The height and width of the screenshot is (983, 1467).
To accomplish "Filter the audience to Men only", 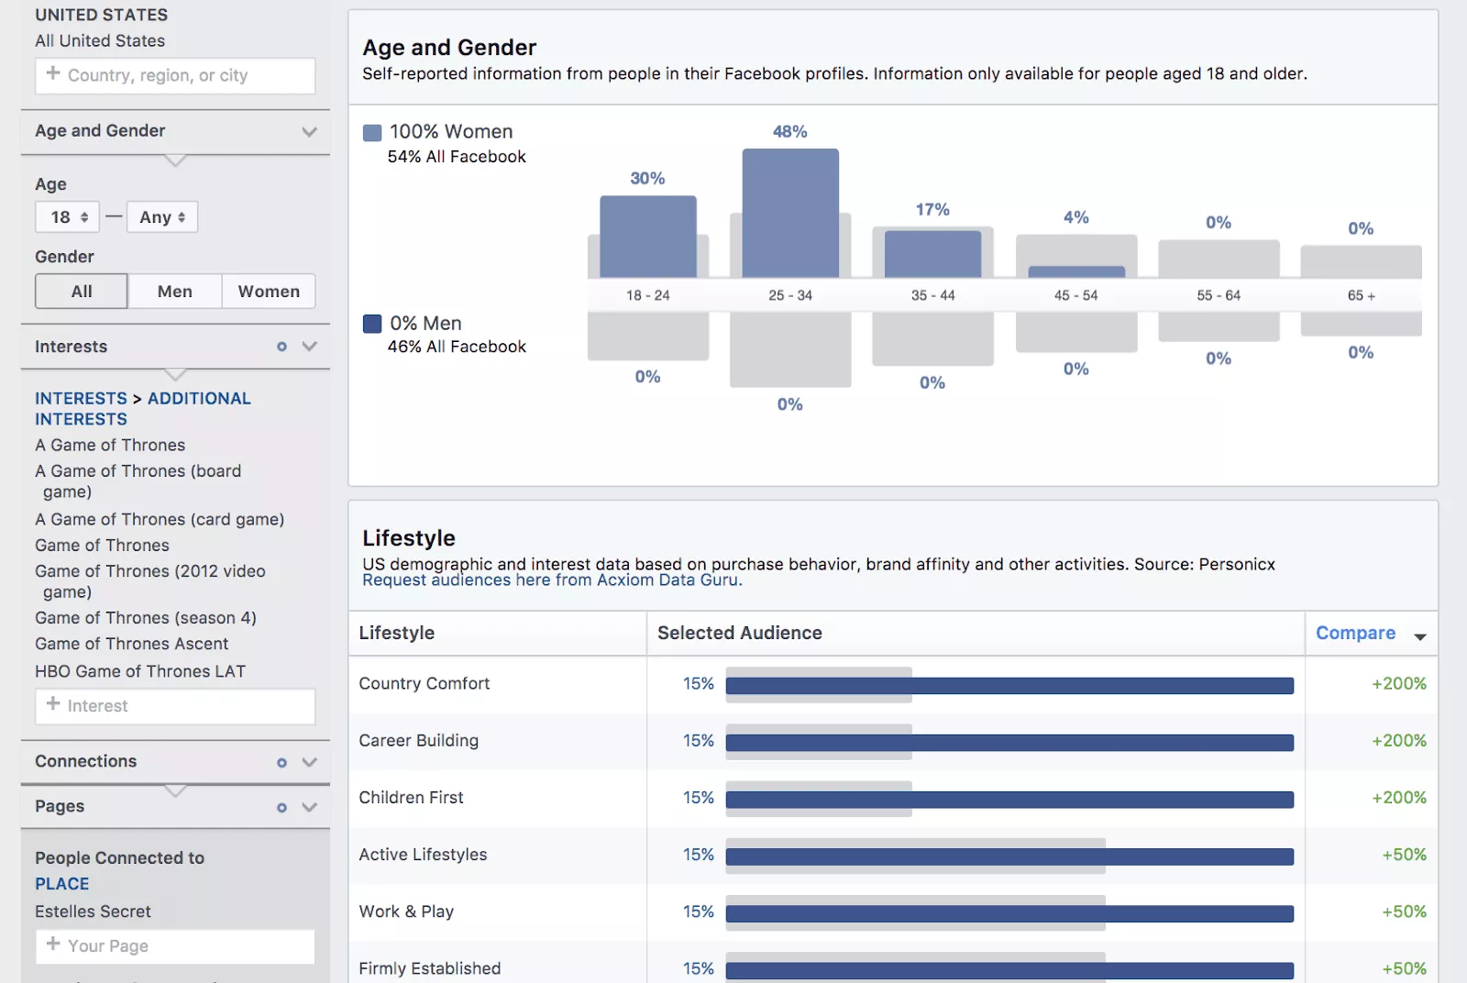I will tap(174, 292).
